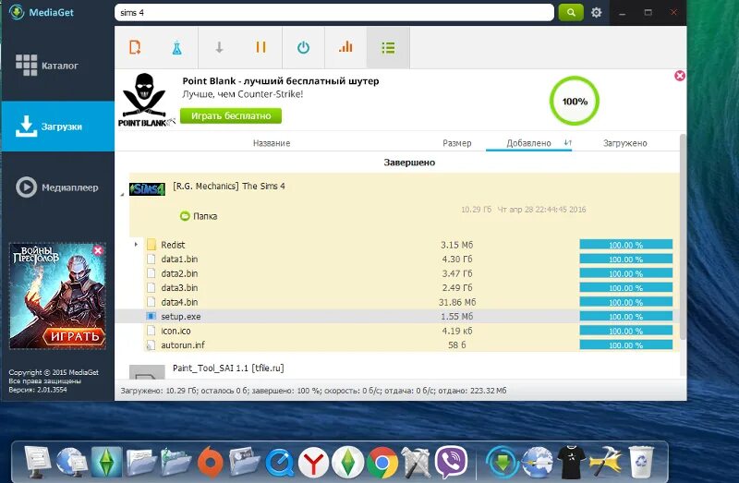The width and height of the screenshot is (739, 483).
Task: Click the green search button
Action: point(571,12)
